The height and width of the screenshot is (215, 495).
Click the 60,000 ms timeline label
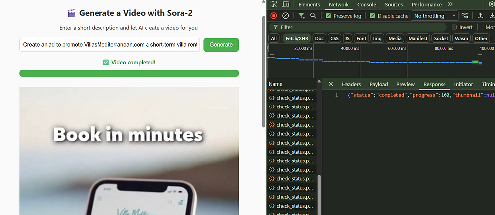[397, 49]
